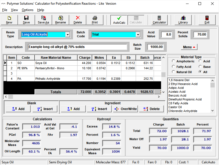The height and width of the screenshot is (165, 219).
Task: Click the Batch Size input field
Action: click(x=155, y=47)
